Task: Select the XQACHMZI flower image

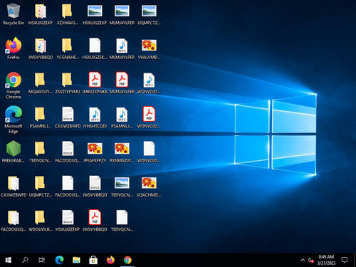Action: (149, 187)
